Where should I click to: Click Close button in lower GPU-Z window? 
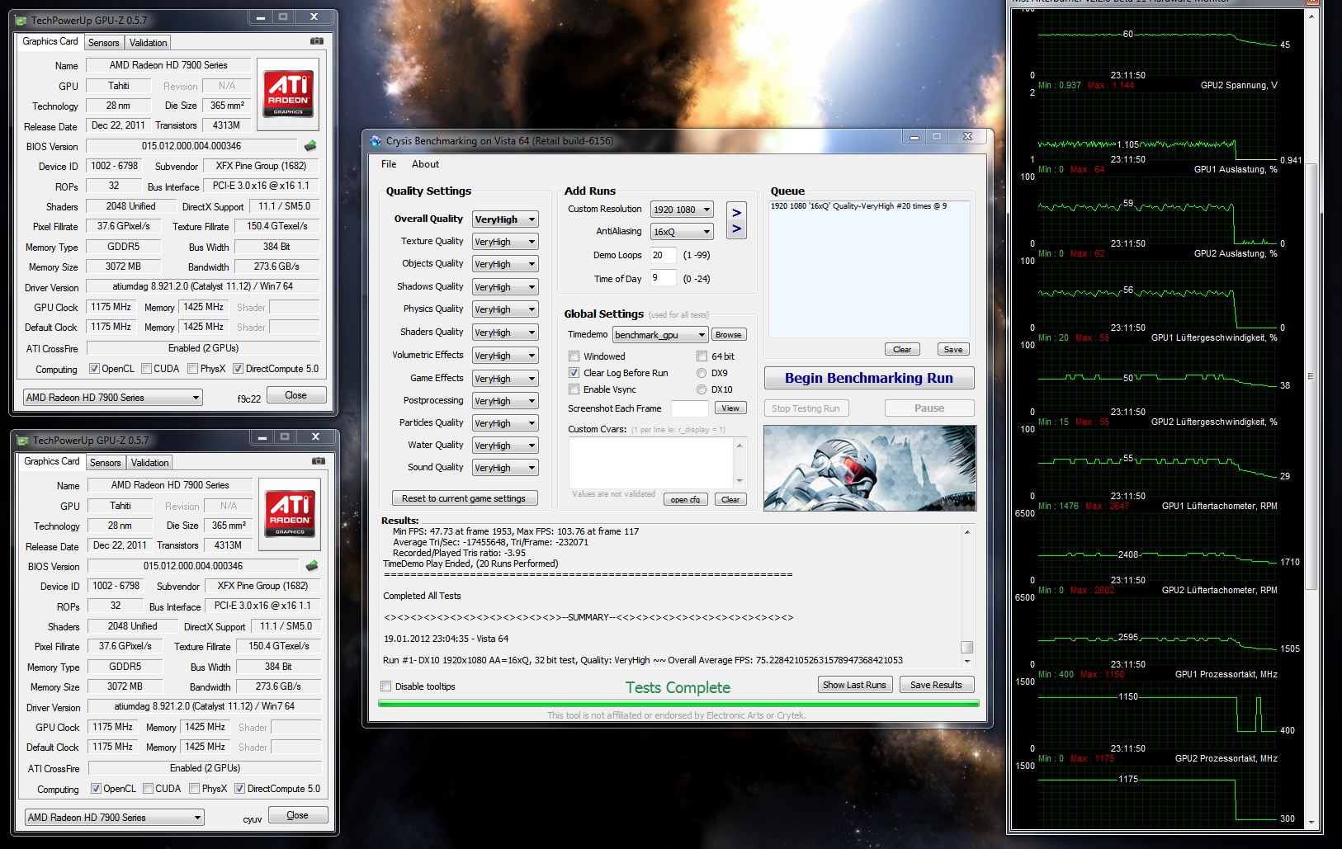297,815
